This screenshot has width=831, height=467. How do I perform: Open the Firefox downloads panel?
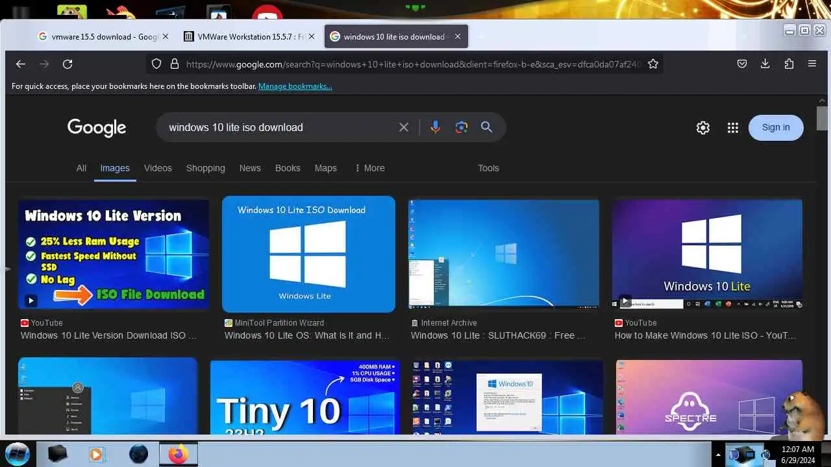pyautogui.click(x=765, y=64)
